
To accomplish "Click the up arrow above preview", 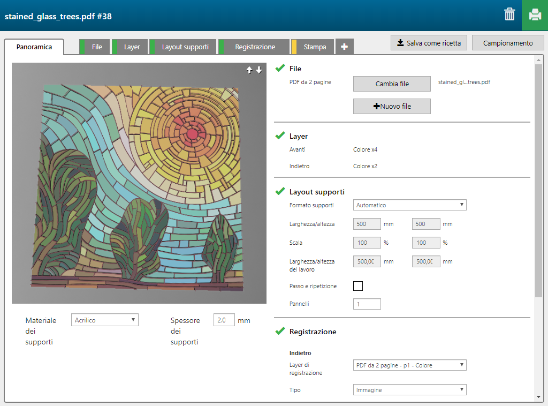I will coord(249,70).
